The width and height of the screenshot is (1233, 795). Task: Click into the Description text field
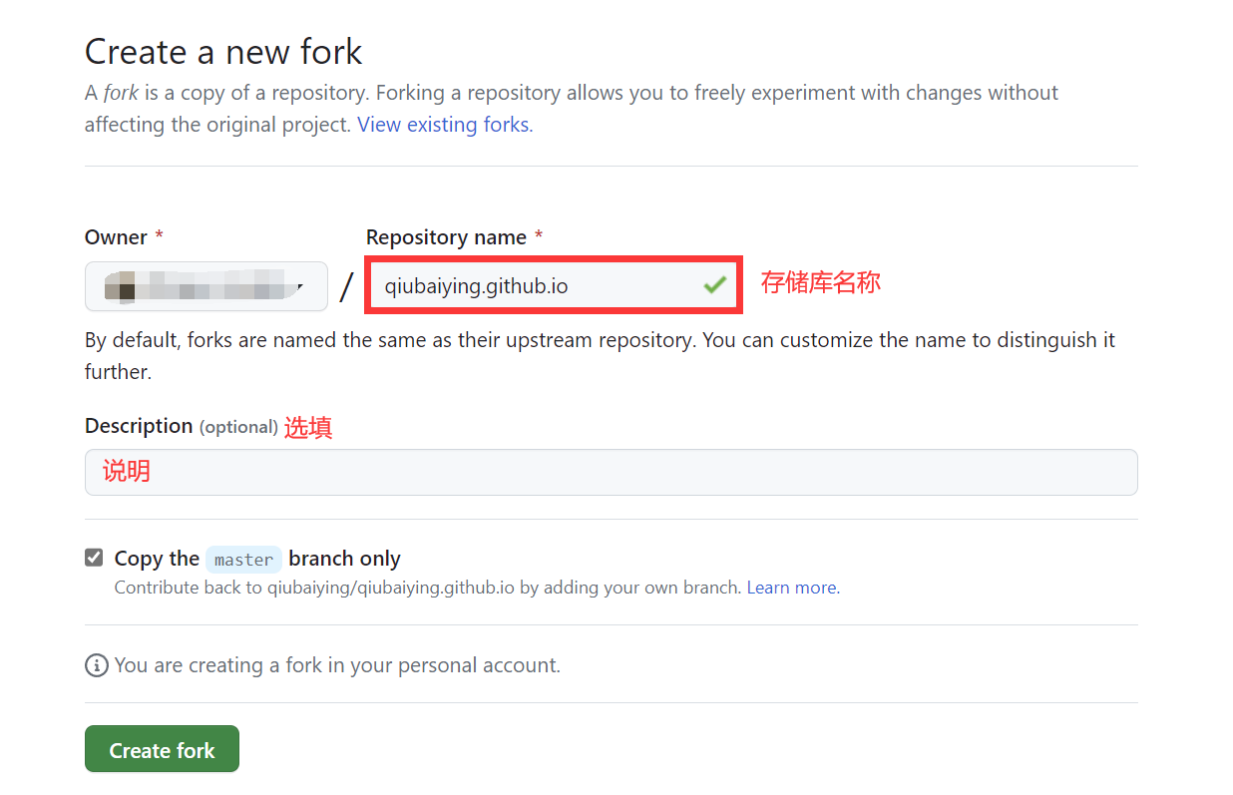pyautogui.click(x=611, y=472)
